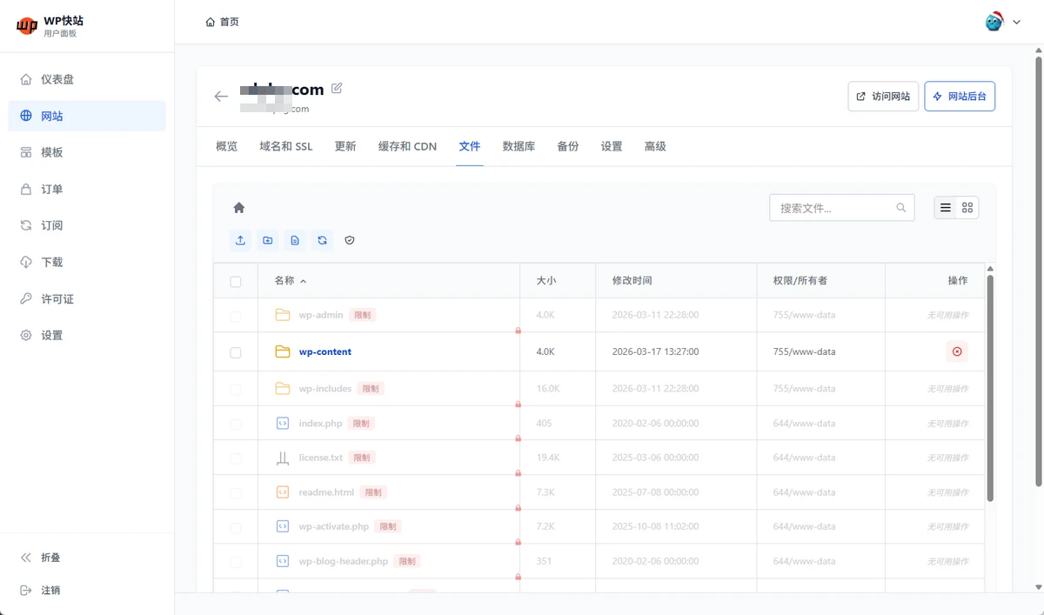The image size is (1044, 615).
Task: Switch to list view layout
Action: (x=946, y=208)
